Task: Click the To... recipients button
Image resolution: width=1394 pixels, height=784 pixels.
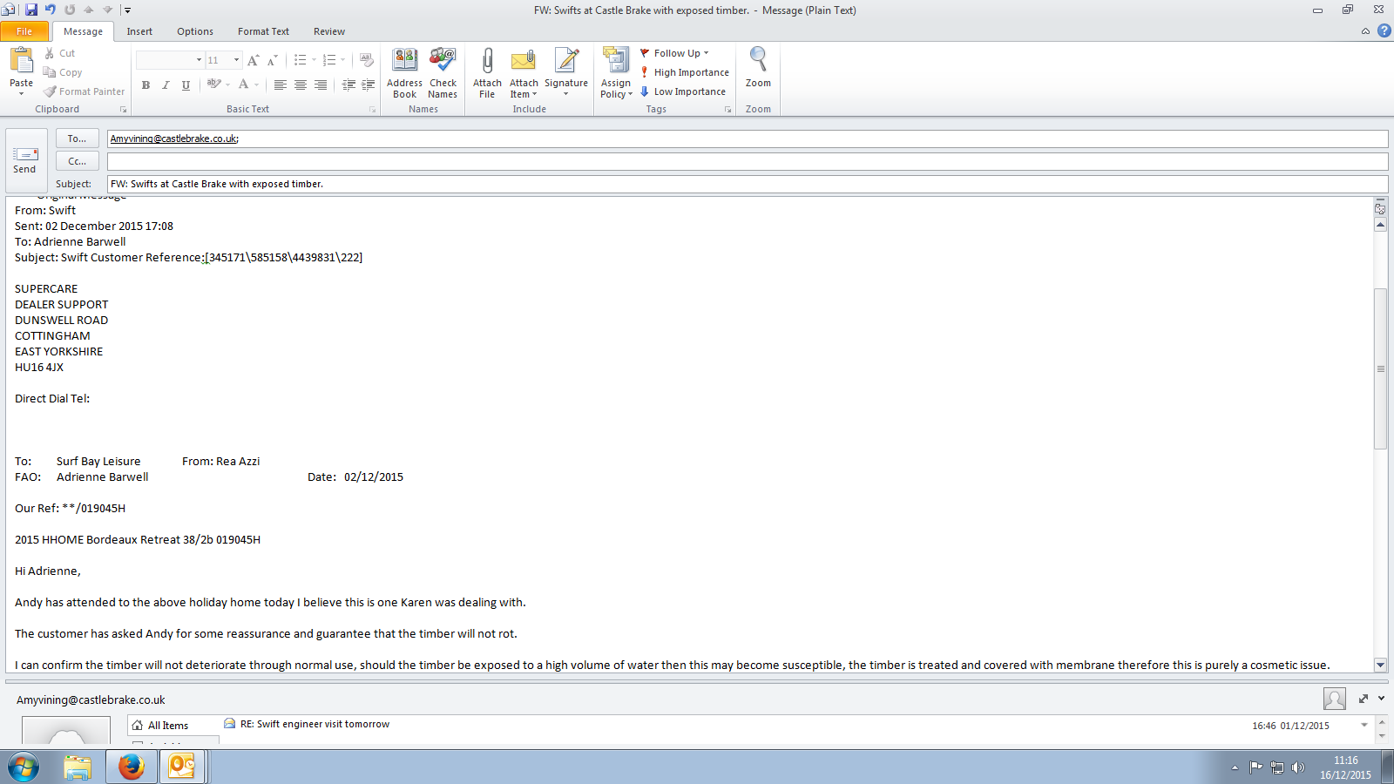Action: click(x=78, y=139)
